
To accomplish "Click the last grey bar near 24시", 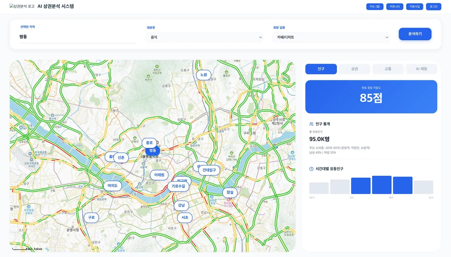I will (x=423, y=187).
